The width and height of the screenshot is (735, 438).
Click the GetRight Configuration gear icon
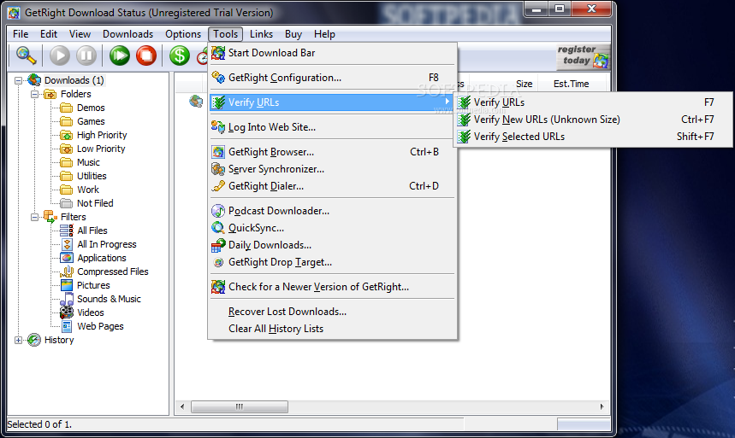pyautogui.click(x=218, y=77)
